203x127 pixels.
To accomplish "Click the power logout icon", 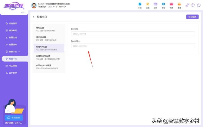I will pyautogui.click(x=199, y=5).
